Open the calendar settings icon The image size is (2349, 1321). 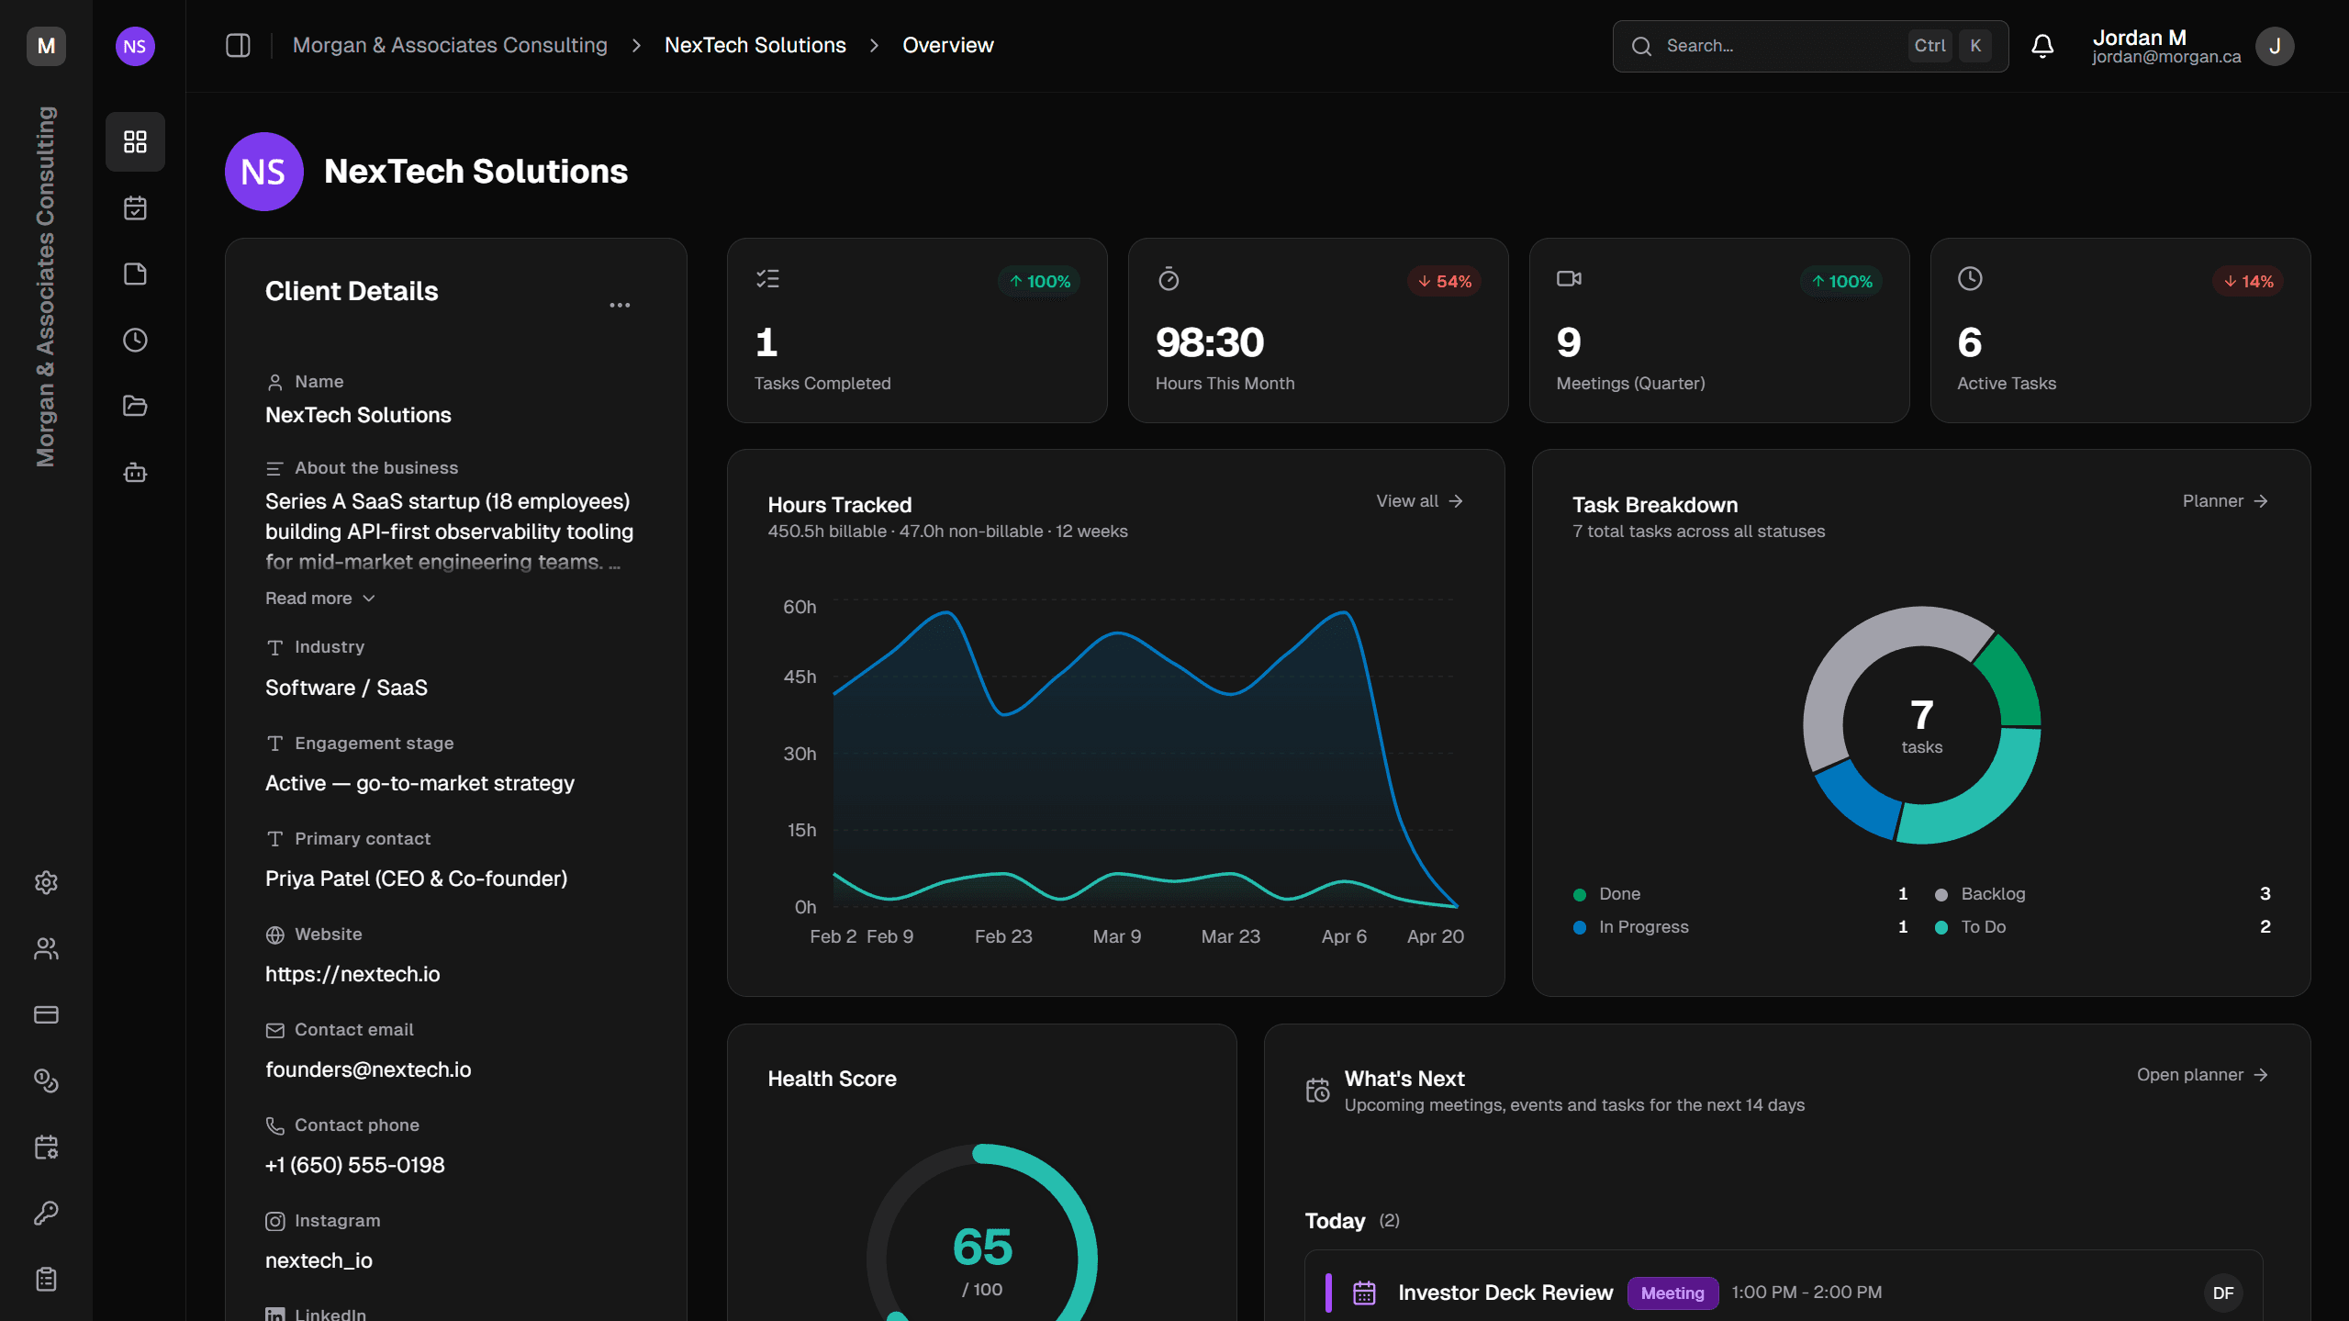(46, 1147)
